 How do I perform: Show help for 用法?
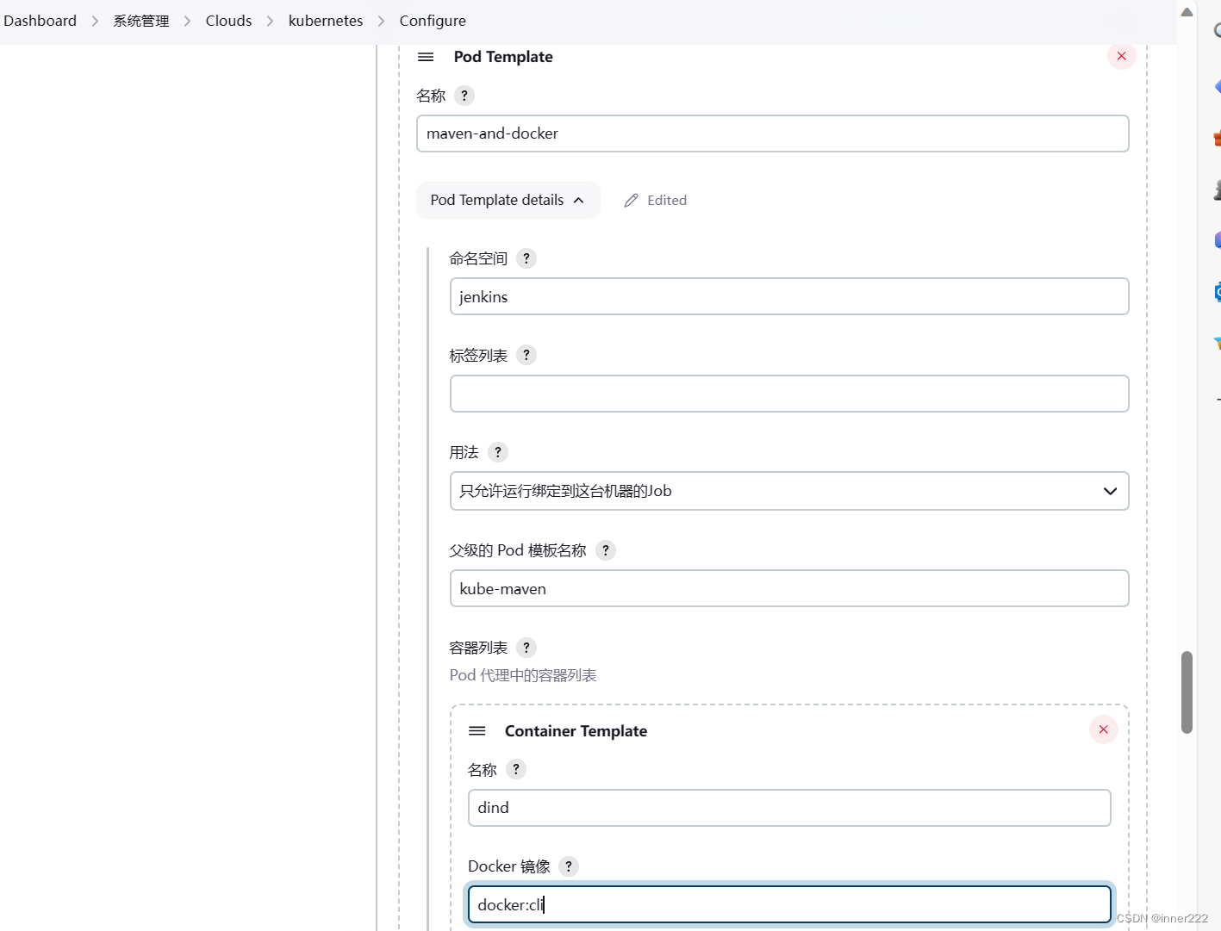tap(498, 452)
